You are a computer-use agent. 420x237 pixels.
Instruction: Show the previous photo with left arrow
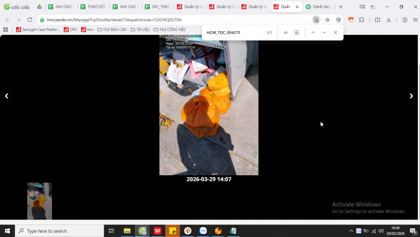point(7,96)
